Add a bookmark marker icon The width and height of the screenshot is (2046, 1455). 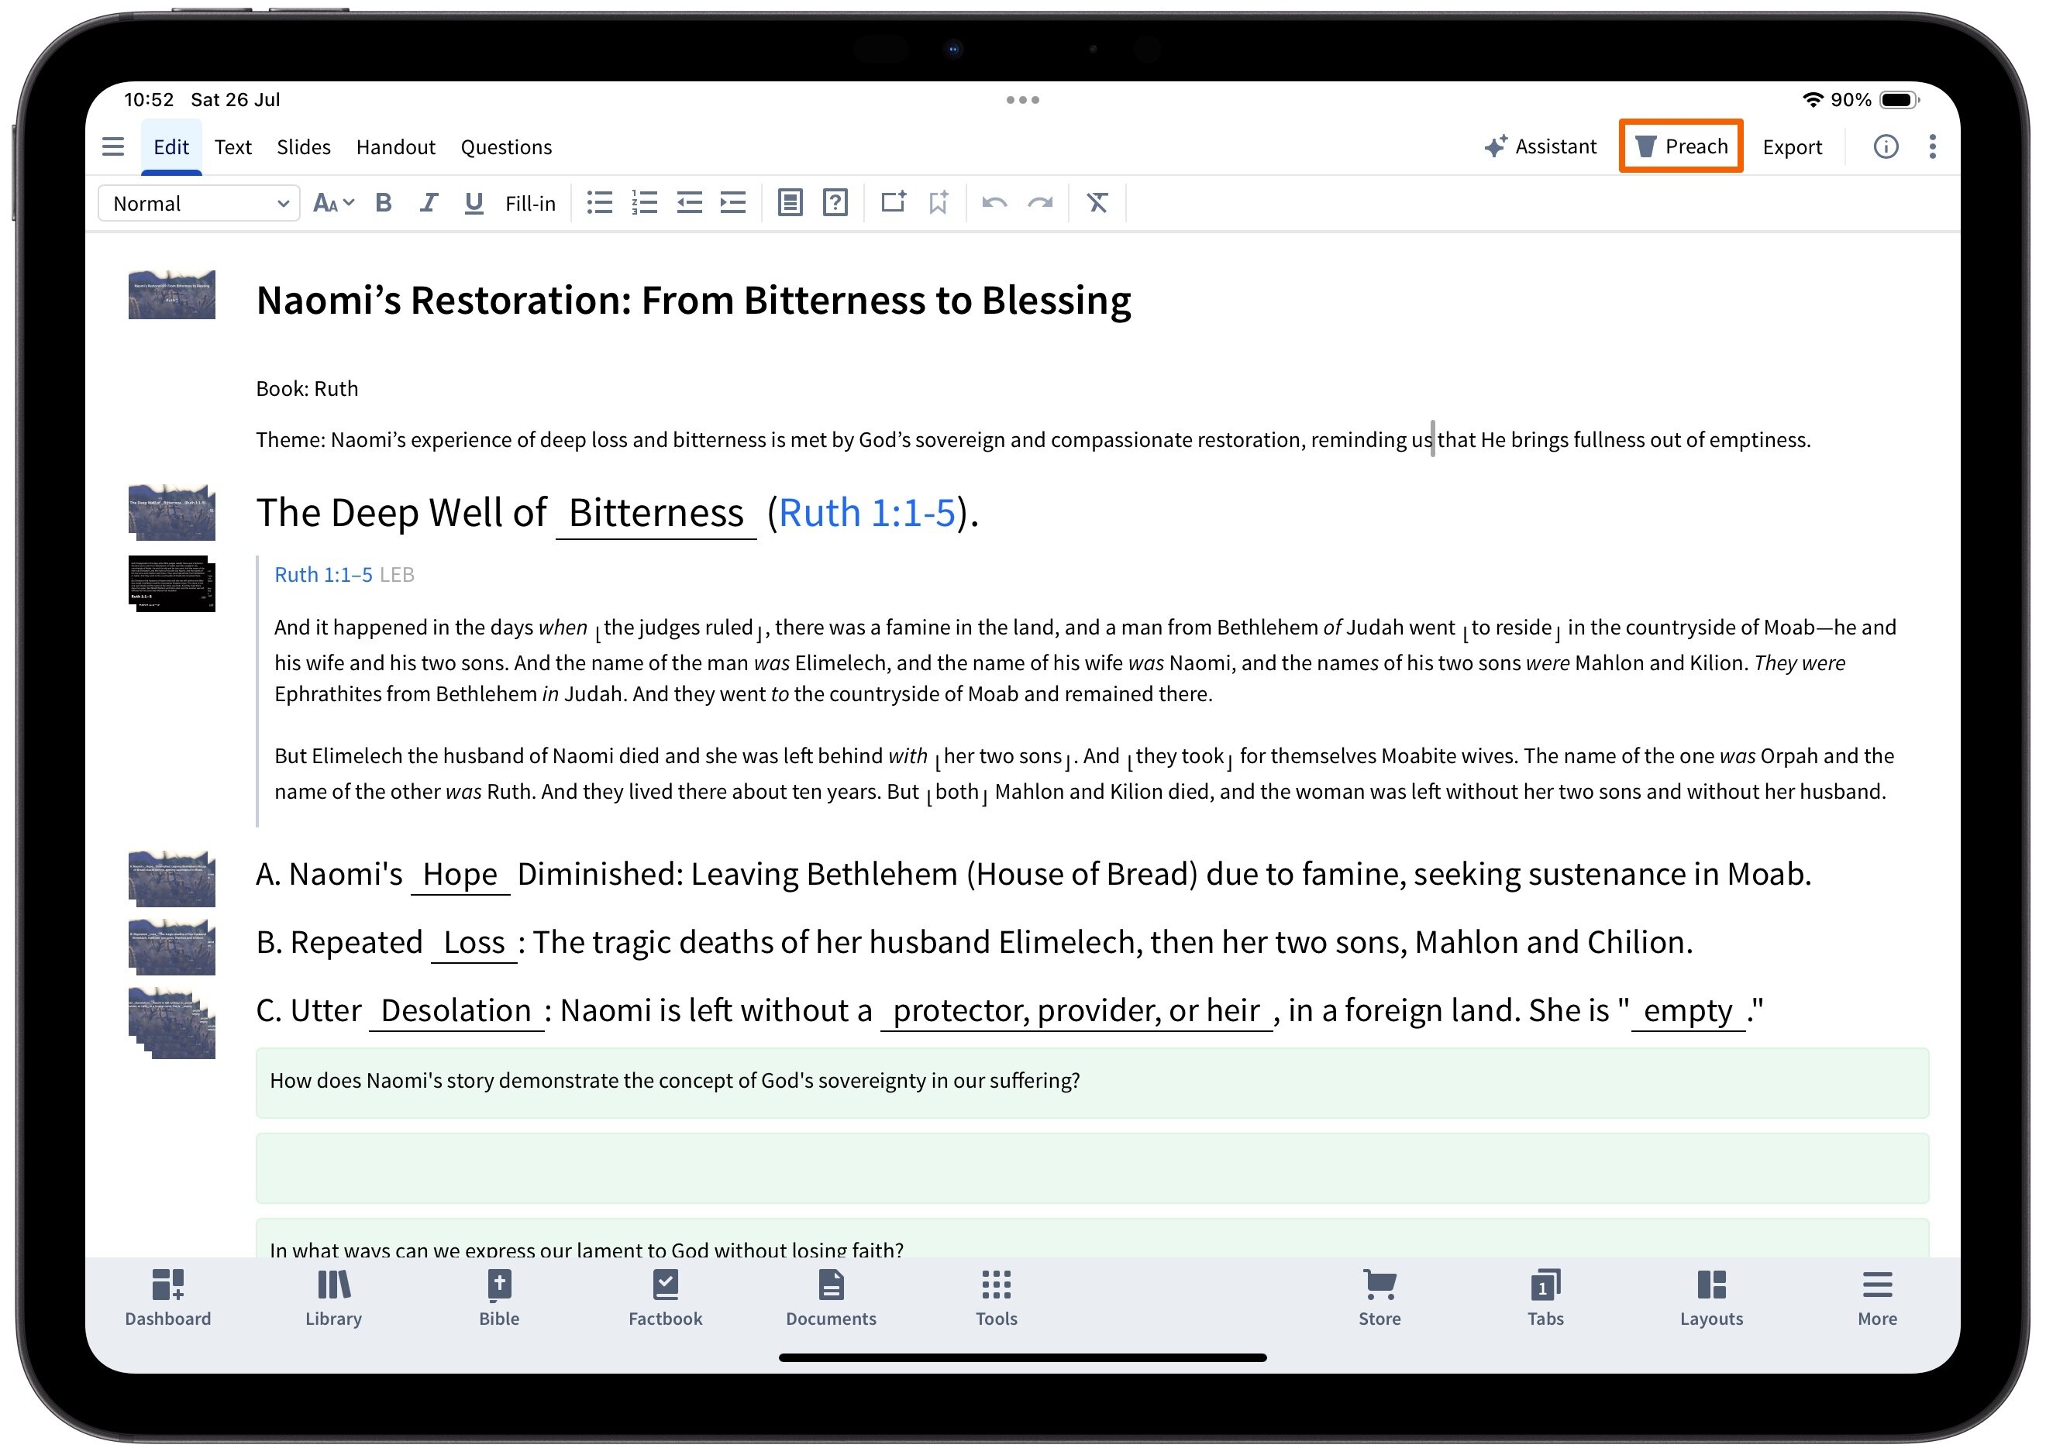[x=939, y=202]
